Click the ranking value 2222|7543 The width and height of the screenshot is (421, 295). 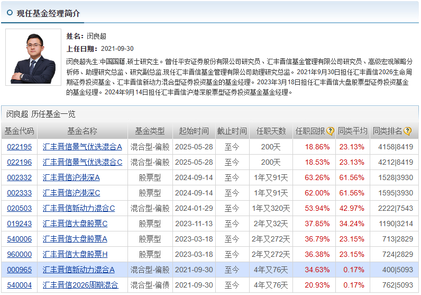(396, 208)
